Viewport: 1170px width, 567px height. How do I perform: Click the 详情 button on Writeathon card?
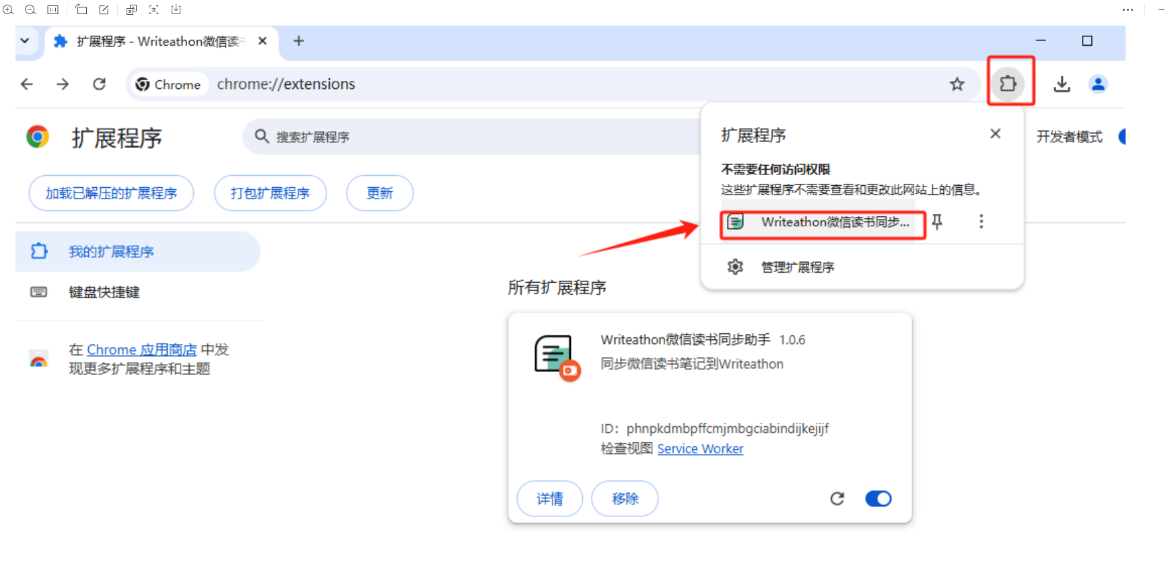(x=549, y=498)
